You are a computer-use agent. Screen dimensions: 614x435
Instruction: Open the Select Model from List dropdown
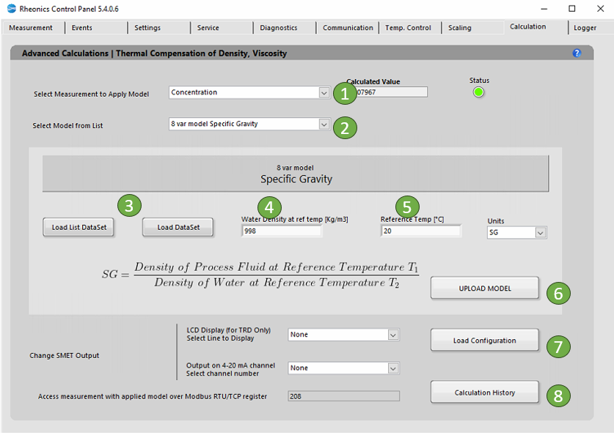coord(324,124)
